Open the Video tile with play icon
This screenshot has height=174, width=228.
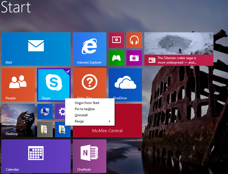[116, 40]
